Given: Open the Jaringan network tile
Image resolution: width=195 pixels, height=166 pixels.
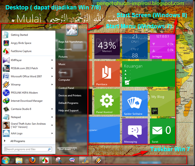Looking at the screenshot, I should click(162, 46).
